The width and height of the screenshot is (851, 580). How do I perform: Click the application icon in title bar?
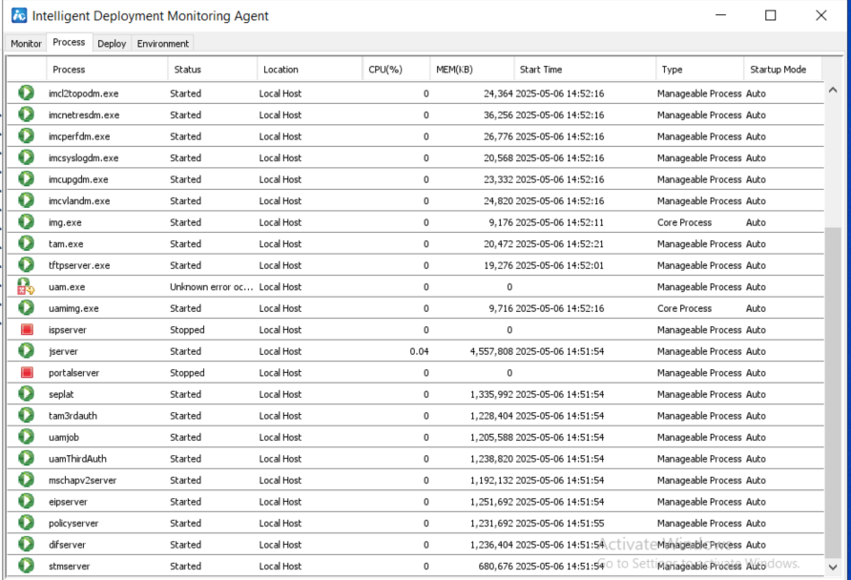pos(19,15)
